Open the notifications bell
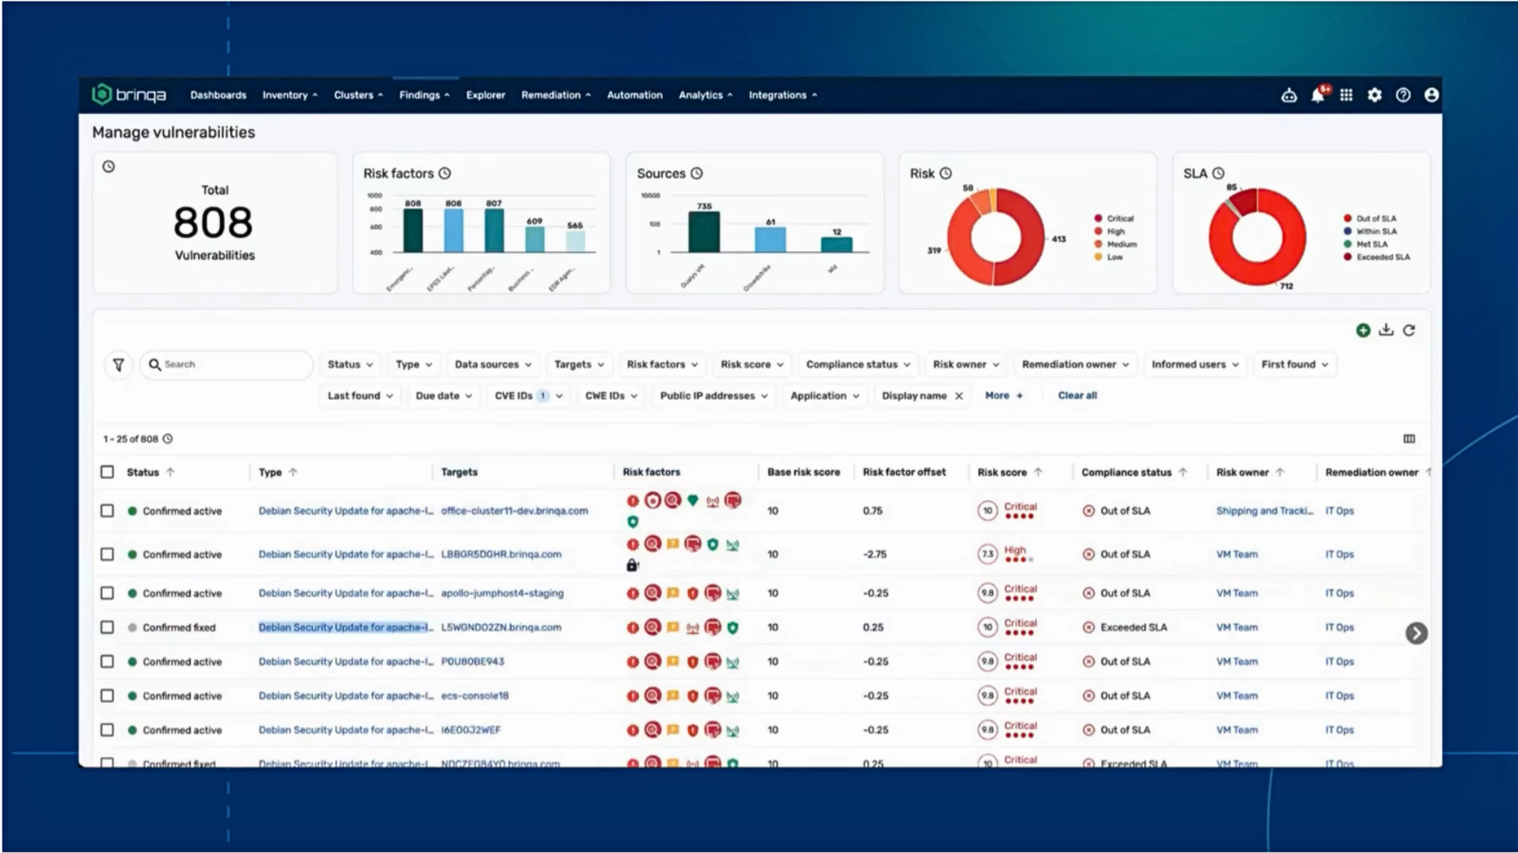 1318,95
